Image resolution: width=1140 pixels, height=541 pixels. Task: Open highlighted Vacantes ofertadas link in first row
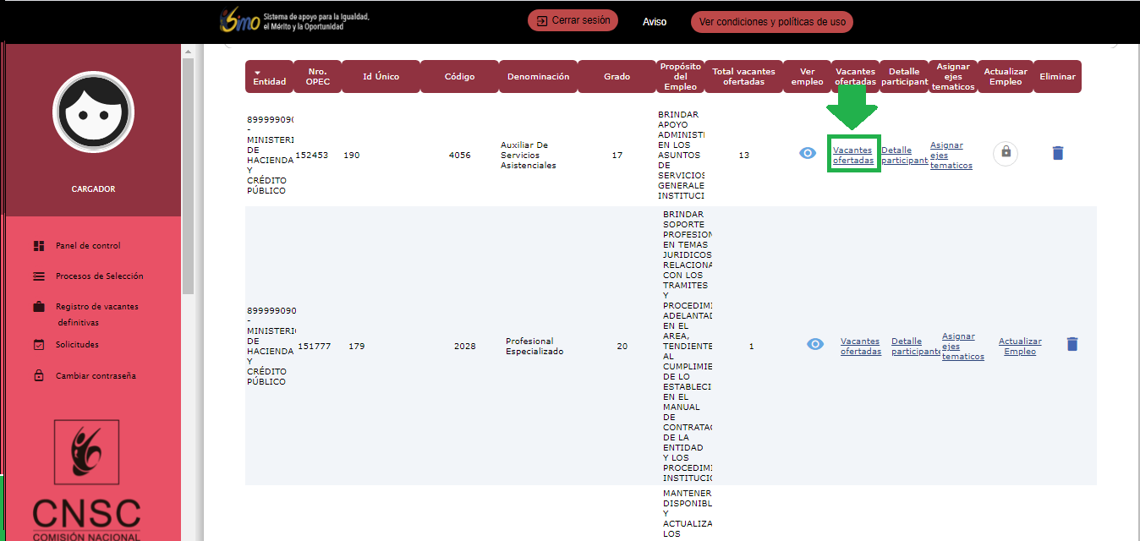pyautogui.click(x=853, y=156)
